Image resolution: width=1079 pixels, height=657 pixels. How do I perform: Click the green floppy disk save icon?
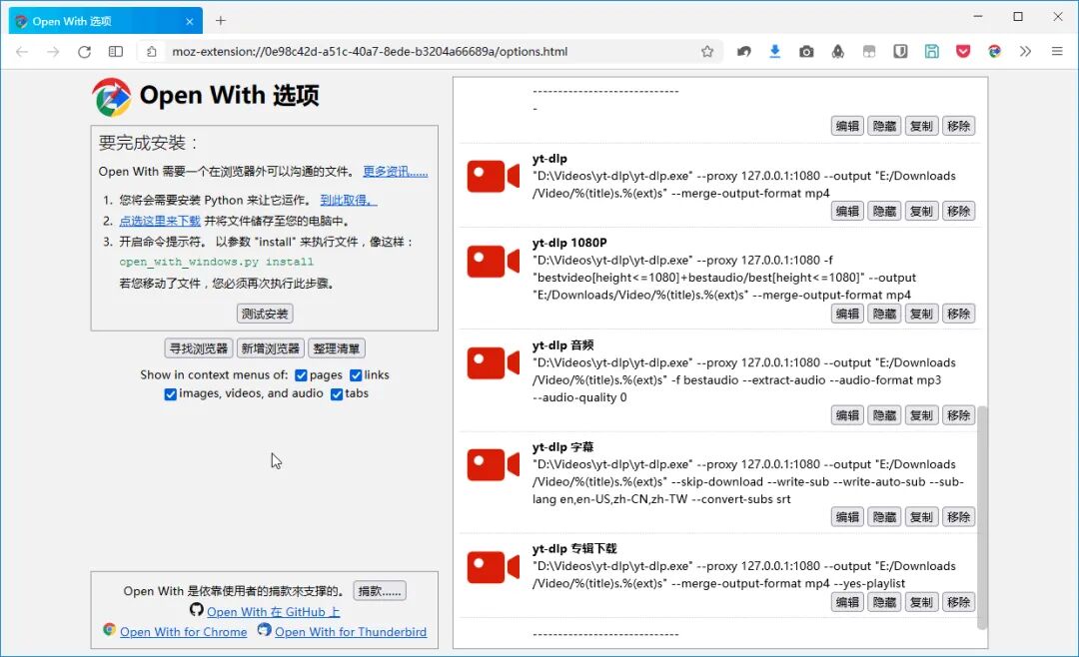pos(932,52)
